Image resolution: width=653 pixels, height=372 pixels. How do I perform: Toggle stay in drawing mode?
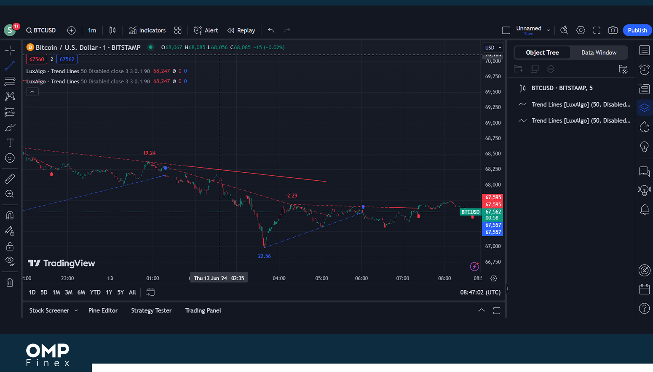click(10, 231)
